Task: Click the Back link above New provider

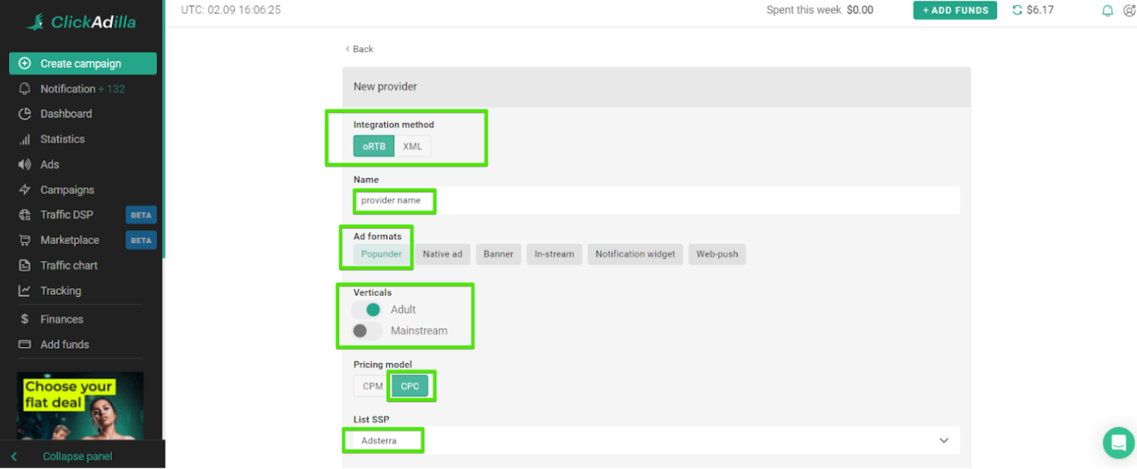Action: (x=358, y=48)
